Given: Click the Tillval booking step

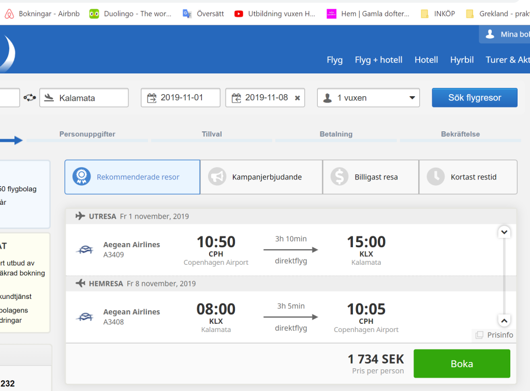Looking at the screenshot, I should coord(212,134).
